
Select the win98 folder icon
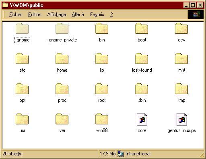pos(102,119)
